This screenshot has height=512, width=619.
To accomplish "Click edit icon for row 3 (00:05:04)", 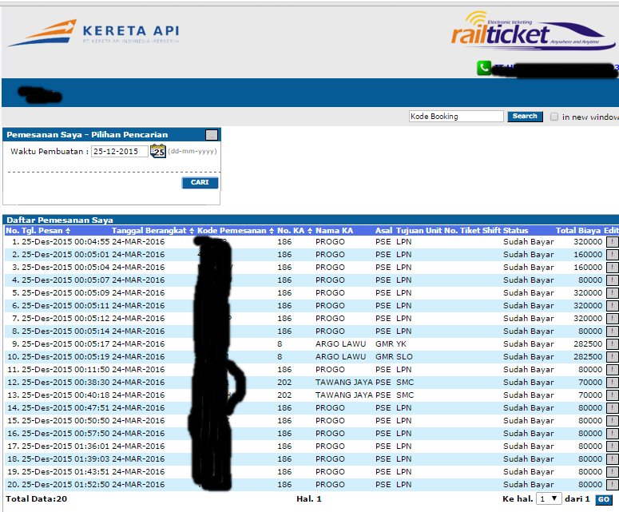I will (613, 268).
